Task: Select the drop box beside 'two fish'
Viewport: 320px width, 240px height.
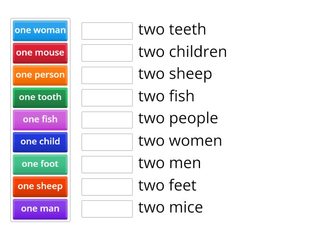Action: 107,98
